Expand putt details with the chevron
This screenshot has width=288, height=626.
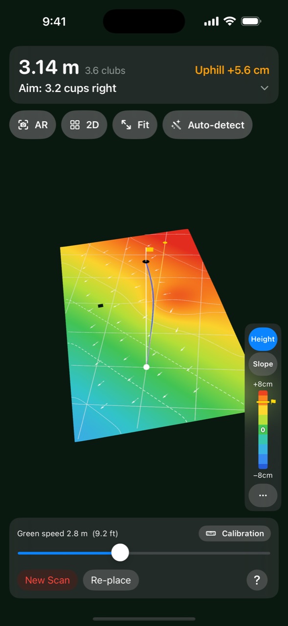pyautogui.click(x=265, y=88)
